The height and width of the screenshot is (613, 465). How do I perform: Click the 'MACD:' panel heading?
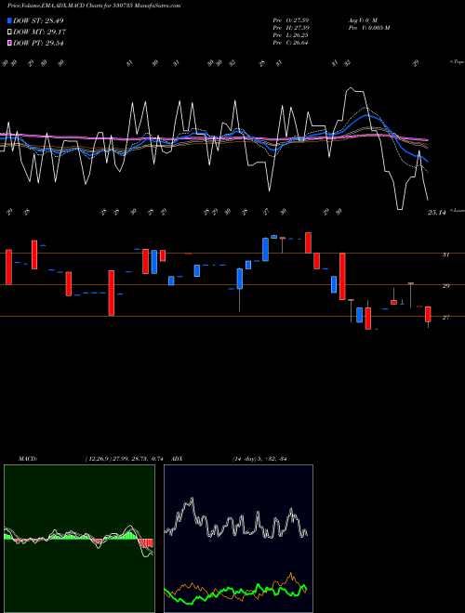coord(27,459)
